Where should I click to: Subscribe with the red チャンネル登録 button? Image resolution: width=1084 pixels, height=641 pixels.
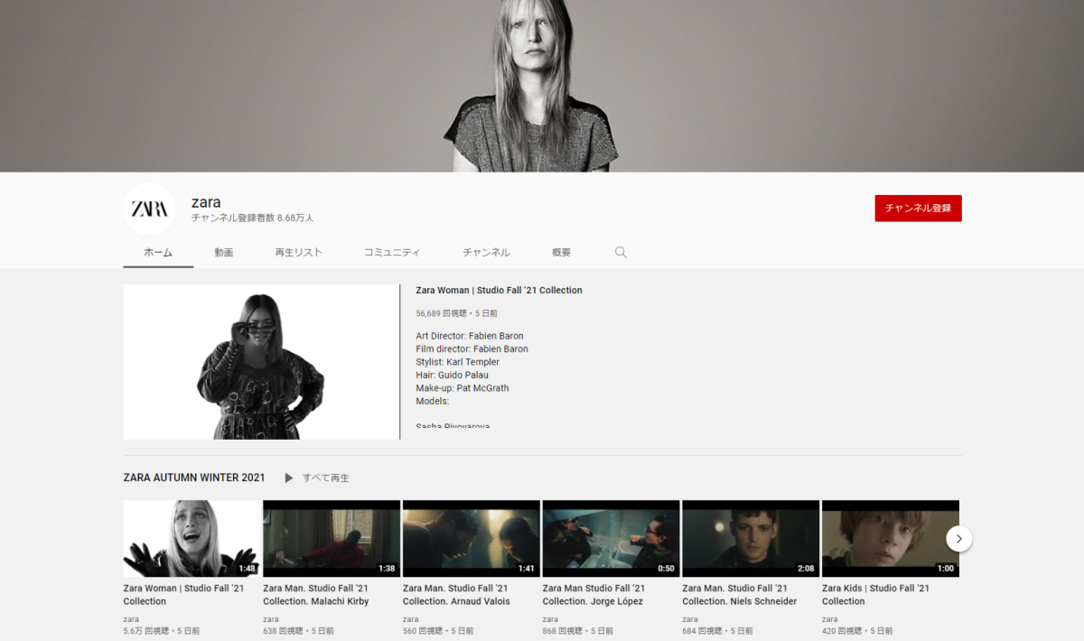(918, 209)
